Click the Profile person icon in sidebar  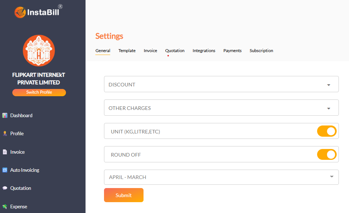(5, 134)
